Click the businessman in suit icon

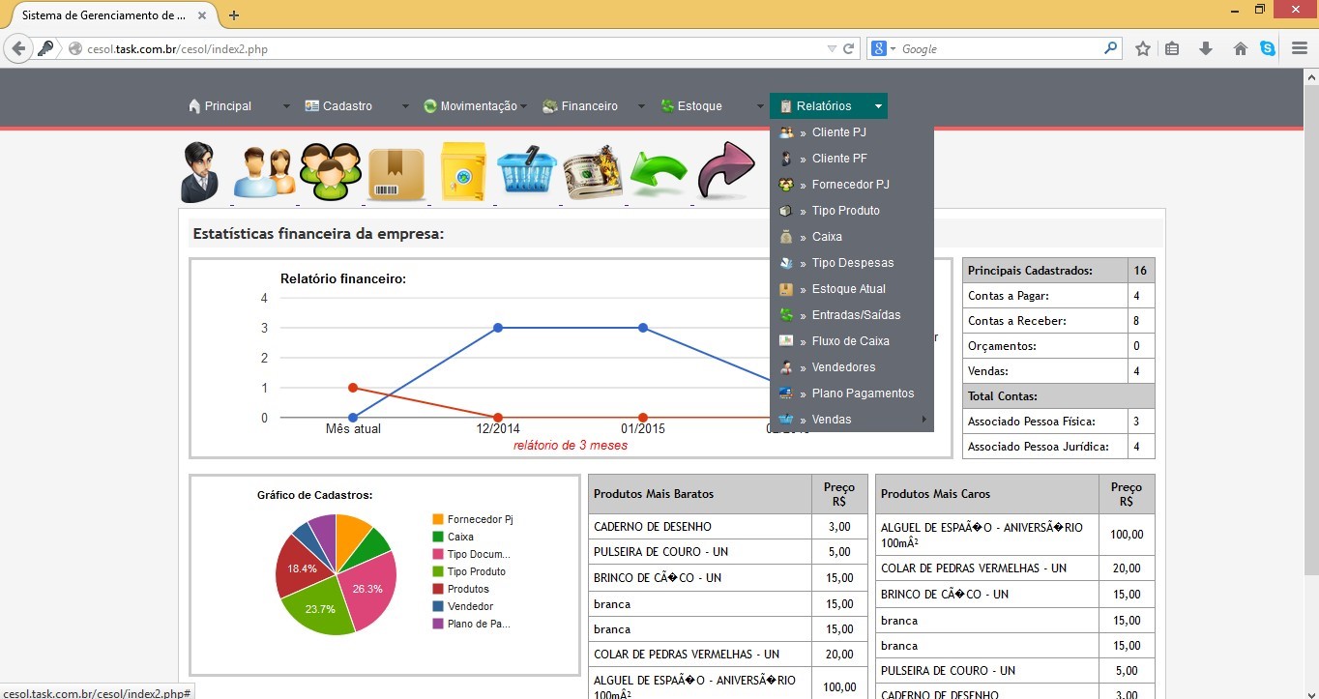click(200, 172)
